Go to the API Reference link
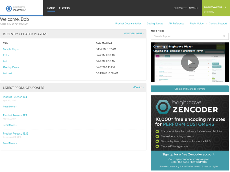Viewport: 230px width, 172px height. [176, 24]
